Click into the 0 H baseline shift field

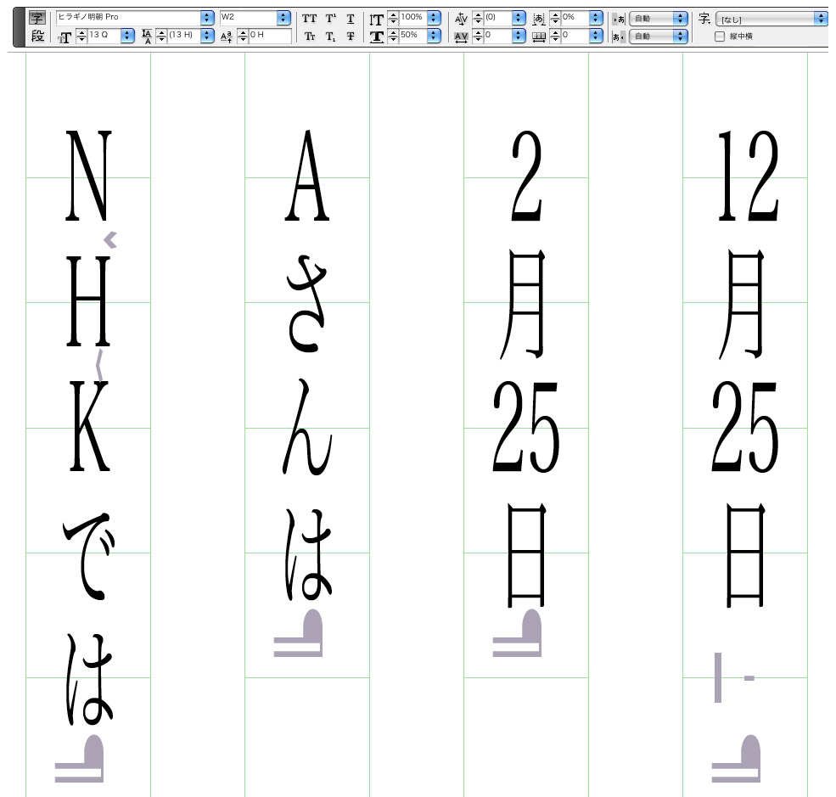[x=270, y=36]
